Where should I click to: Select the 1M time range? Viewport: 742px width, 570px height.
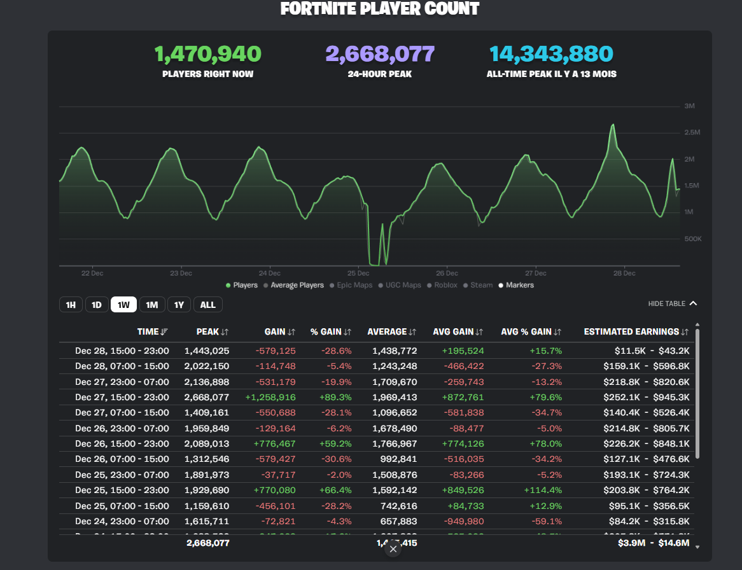coord(152,305)
